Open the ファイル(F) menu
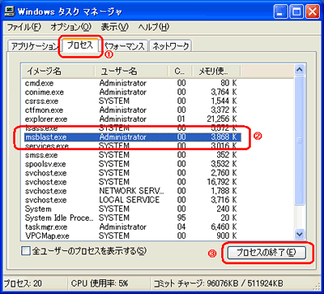 [23, 27]
